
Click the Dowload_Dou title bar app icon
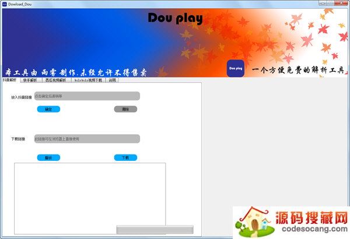coord(4,3)
